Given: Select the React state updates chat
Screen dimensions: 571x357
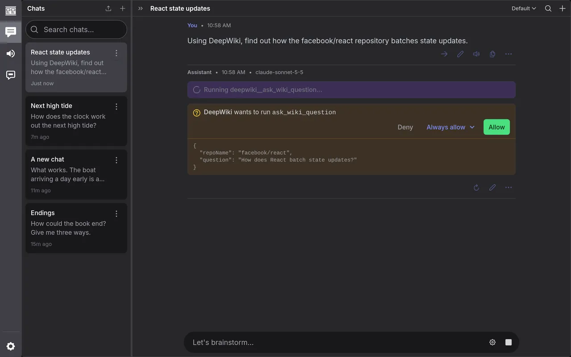Looking at the screenshot, I should point(76,67).
